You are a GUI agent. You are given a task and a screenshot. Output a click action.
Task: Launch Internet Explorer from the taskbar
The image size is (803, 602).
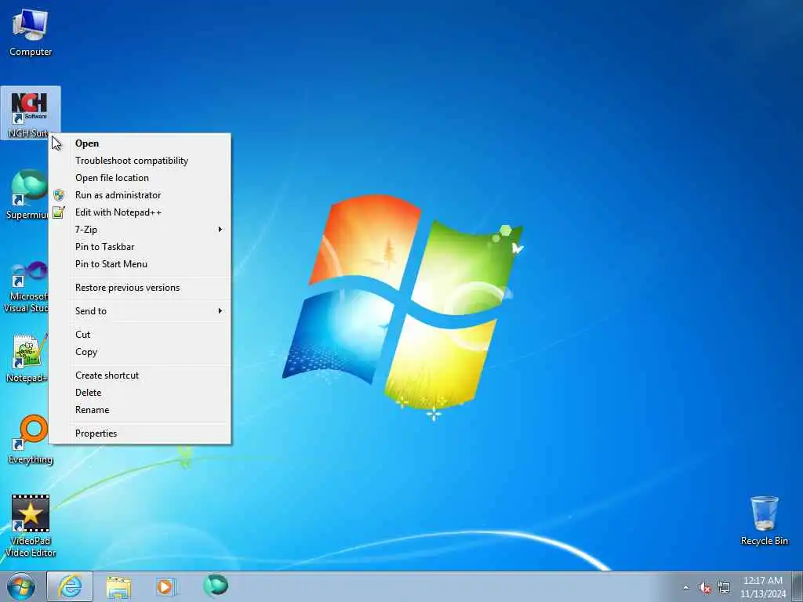click(70, 586)
